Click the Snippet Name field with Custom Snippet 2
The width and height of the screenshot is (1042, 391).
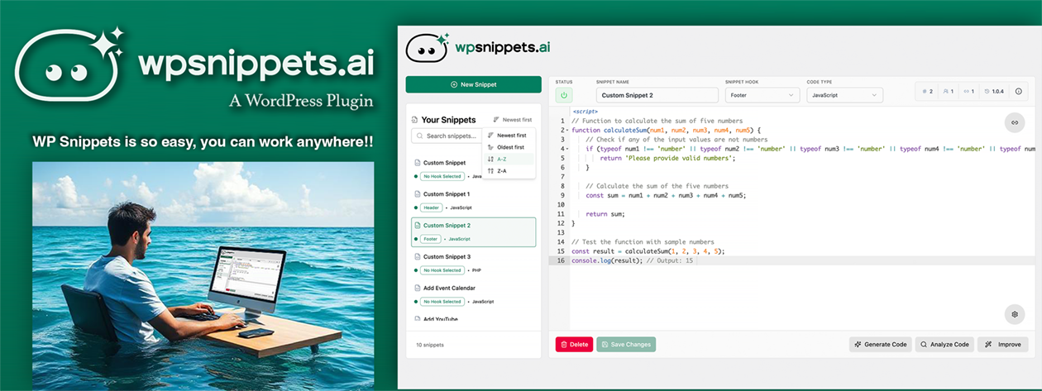(x=657, y=95)
